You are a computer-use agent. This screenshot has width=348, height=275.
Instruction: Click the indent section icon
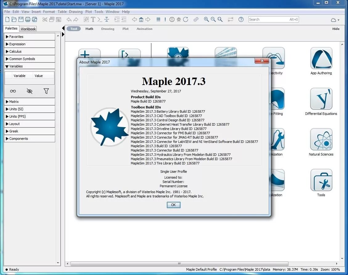click(x=117, y=19)
